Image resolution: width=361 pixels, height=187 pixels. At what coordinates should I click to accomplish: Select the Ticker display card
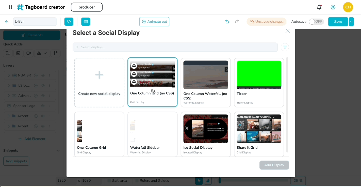pos(259,83)
